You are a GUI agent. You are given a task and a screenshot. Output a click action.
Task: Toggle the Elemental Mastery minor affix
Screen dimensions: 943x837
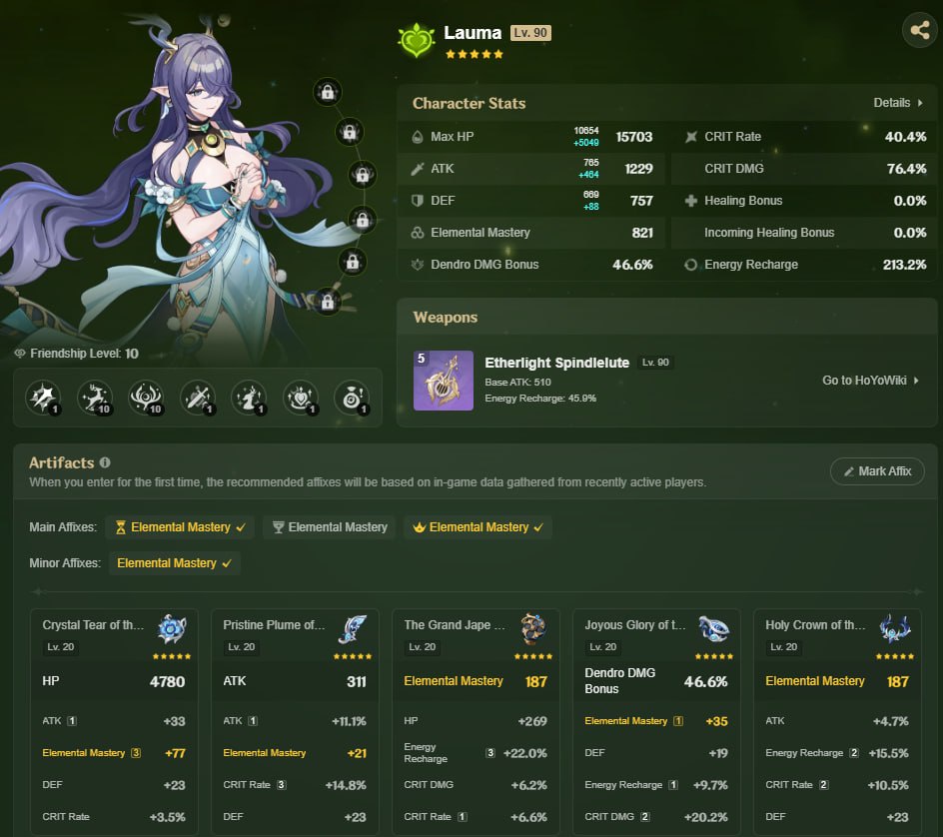click(x=175, y=563)
